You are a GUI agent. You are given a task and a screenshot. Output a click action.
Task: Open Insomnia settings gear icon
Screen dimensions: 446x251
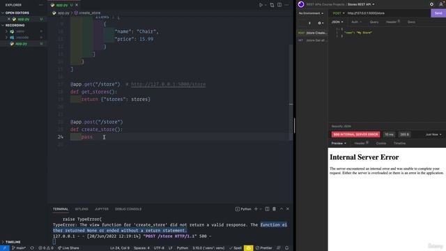[x=431, y=4]
